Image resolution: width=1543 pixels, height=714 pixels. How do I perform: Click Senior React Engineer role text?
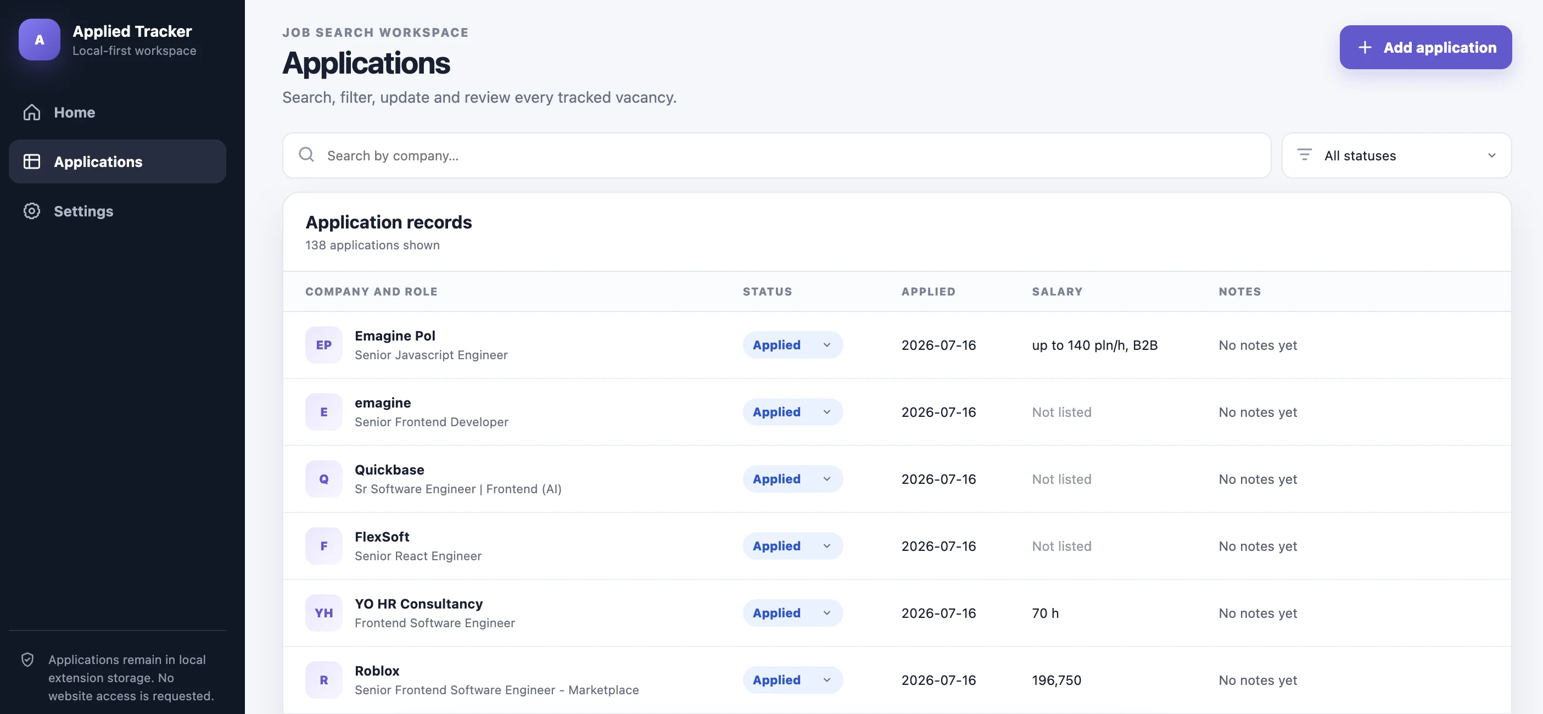(x=418, y=556)
